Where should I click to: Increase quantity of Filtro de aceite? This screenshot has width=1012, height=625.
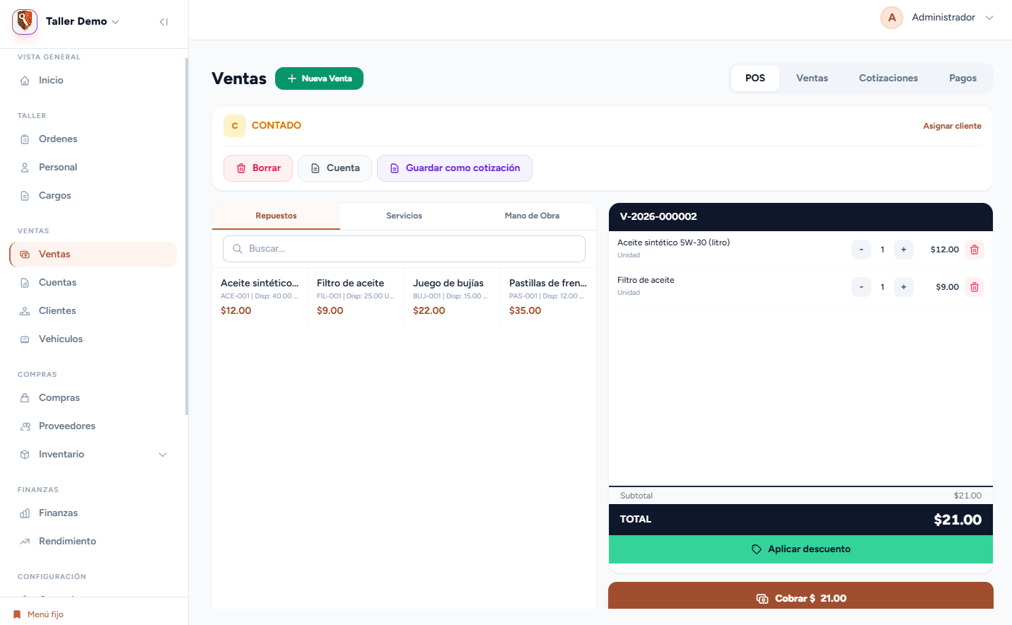tap(904, 287)
